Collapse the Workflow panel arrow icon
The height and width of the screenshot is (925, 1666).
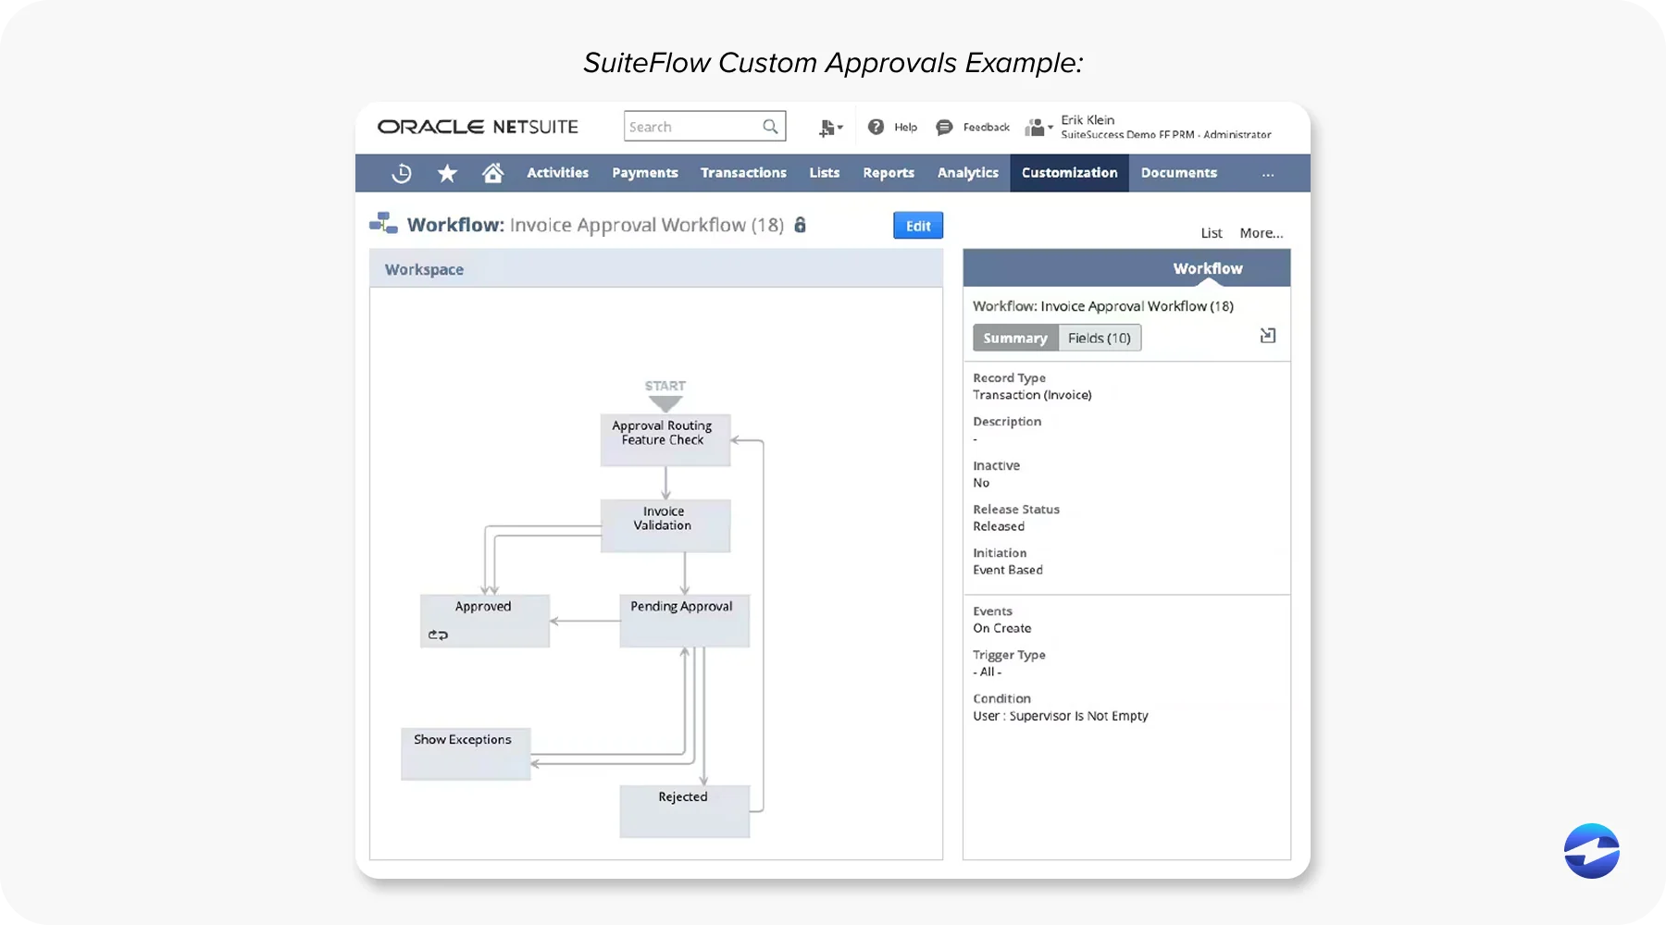(1268, 336)
